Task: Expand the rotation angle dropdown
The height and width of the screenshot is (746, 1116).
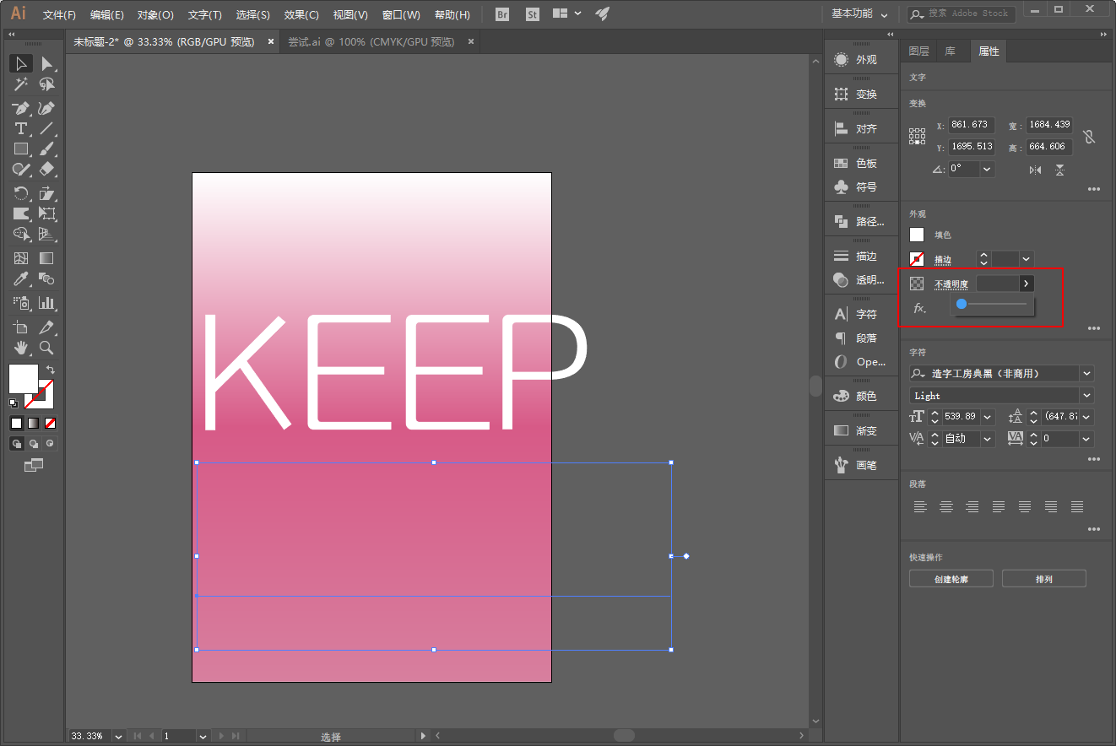Action: pos(988,169)
